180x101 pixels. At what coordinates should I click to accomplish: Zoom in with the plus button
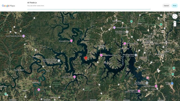coord(175,22)
